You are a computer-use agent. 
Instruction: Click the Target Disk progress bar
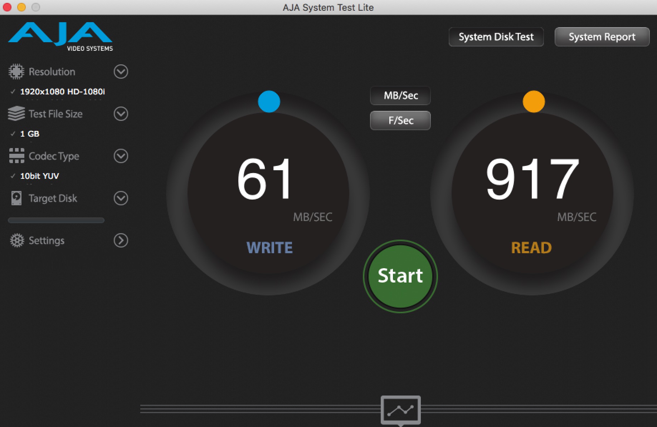(56, 220)
